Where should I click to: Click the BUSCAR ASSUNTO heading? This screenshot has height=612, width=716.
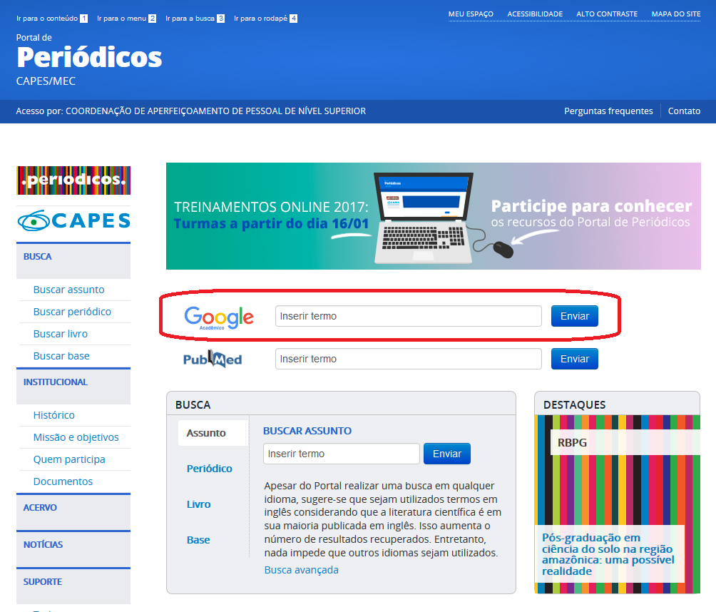(307, 431)
